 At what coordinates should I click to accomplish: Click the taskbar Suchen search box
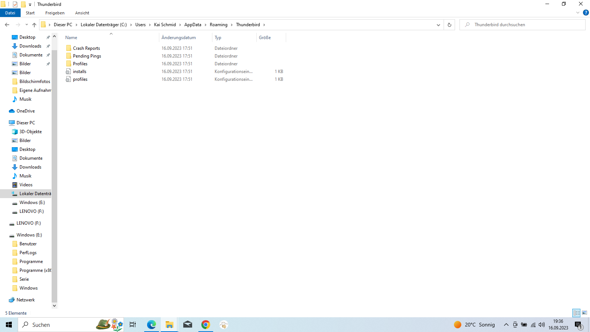coord(71,325)
